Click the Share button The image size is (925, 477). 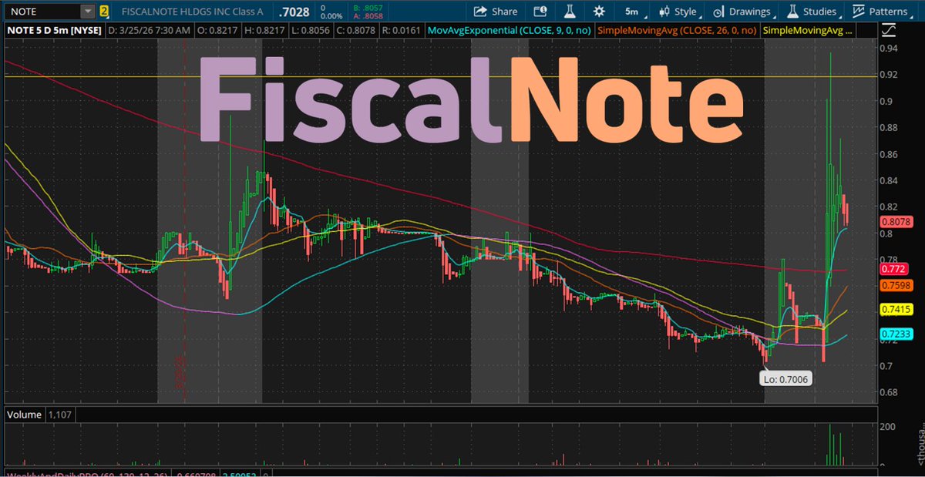pos(495,12)
